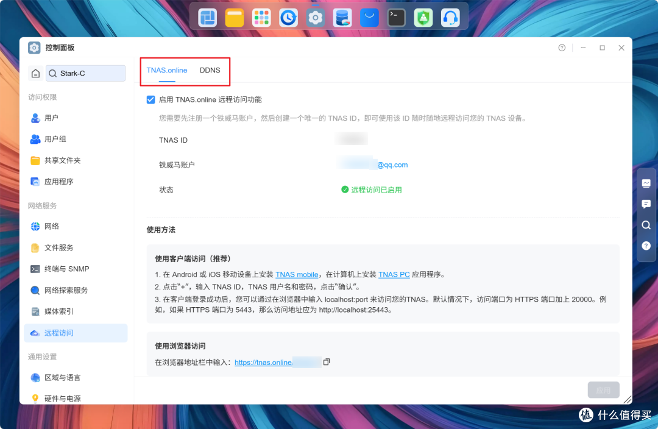Open the terminal dock icon
The width and height of the screenshot is (658, 429).
pyautogui.click(x=396, y=18)
